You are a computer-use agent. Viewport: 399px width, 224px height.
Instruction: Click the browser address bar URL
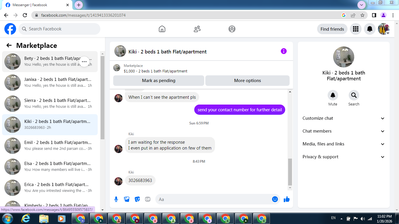[83, 15]
